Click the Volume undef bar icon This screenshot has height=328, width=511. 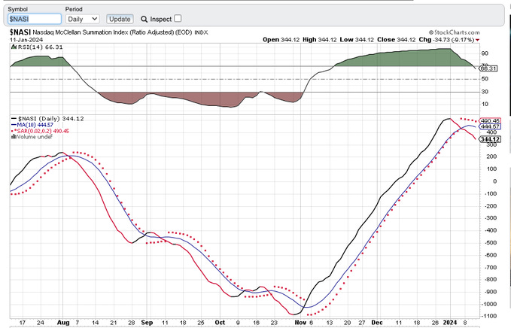[x=14, y=137]
